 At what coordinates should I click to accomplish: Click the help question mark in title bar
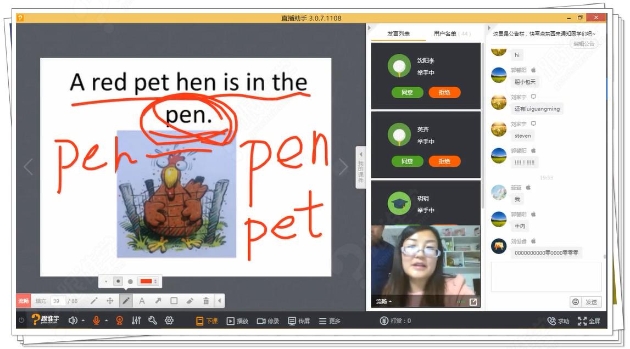pyautogui.click(x=20, y=18)
